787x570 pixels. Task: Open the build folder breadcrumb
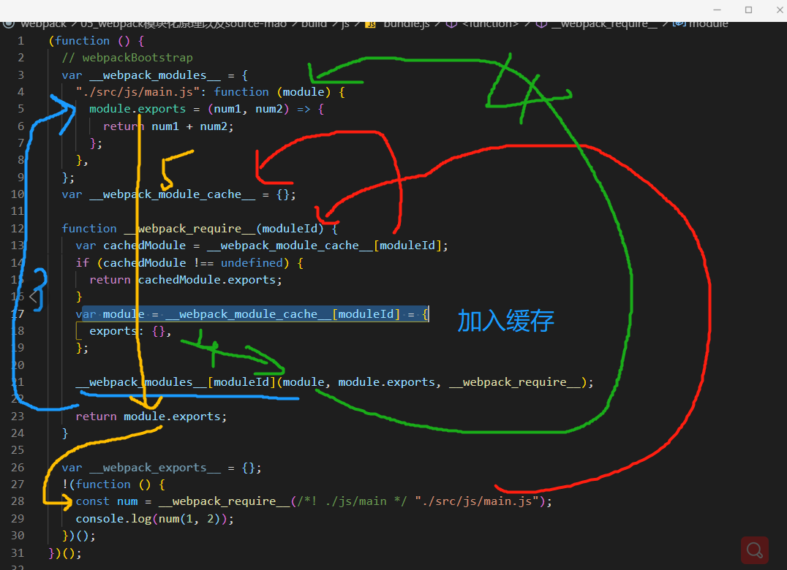(x=314, y=23)
